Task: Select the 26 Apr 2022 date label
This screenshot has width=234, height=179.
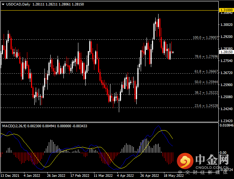Action: (150, 176)
